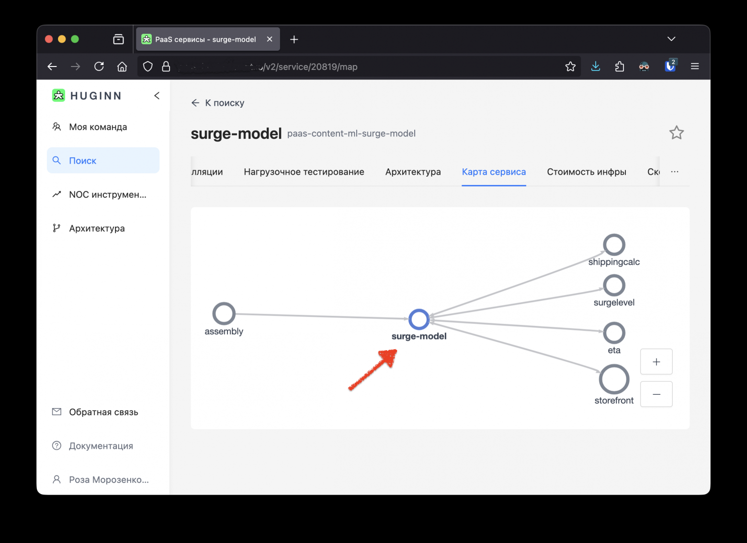Image resolution: width=747 pixels, height=543 pixels.
Task: Select Стоимость инфры tab
Action: (586, 172)
